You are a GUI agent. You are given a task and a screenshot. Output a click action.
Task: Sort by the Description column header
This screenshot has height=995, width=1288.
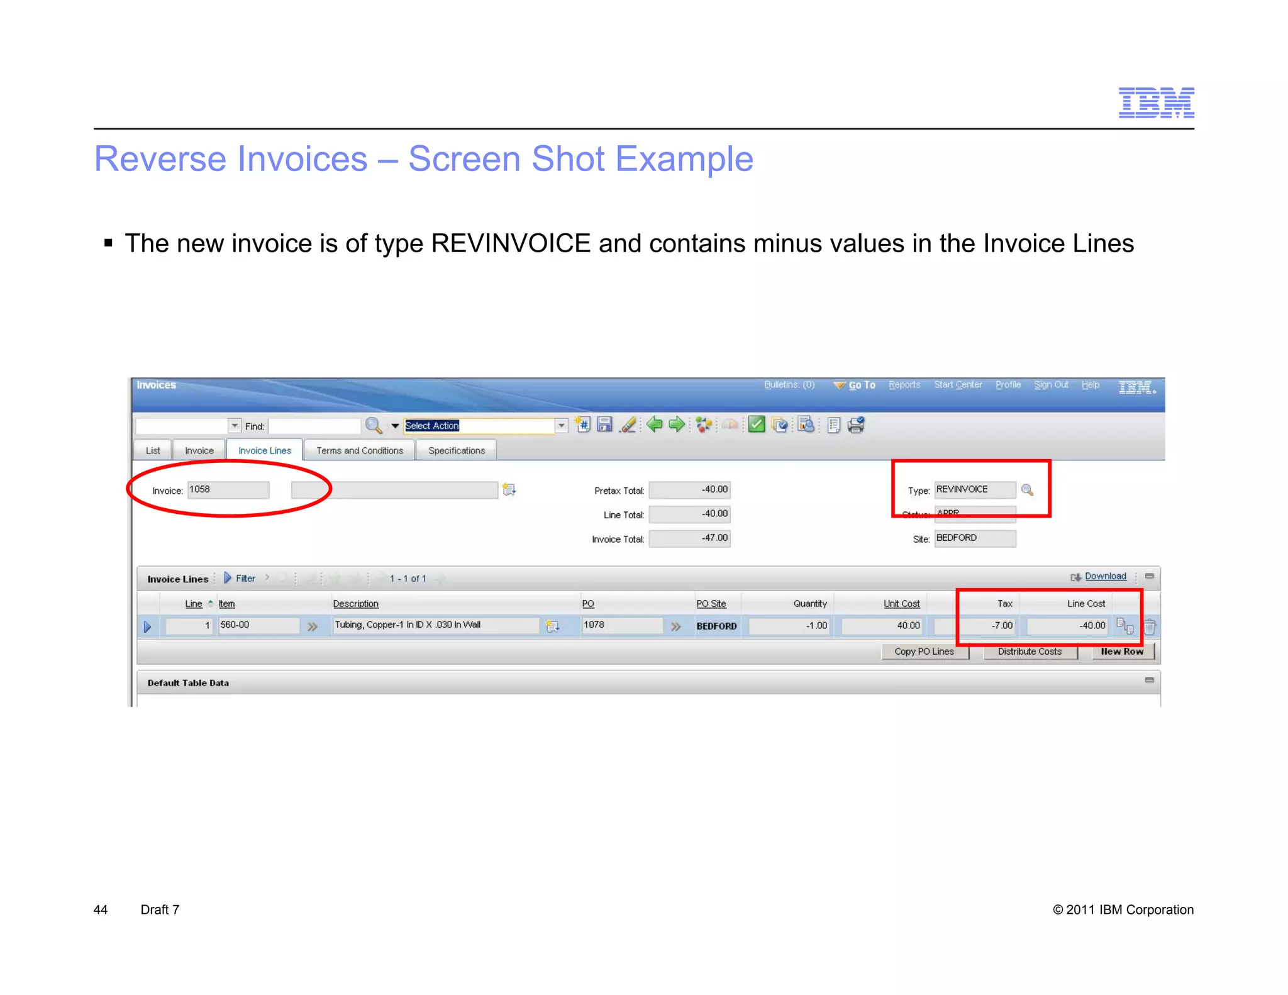(x=355, y=604)
